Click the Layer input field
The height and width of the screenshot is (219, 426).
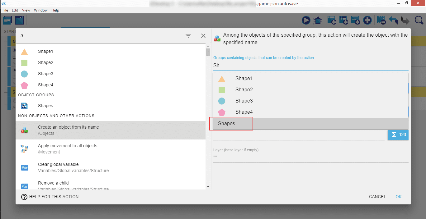tap(310, 157)
